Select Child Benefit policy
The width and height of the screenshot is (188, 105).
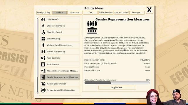tap(60, 19)
